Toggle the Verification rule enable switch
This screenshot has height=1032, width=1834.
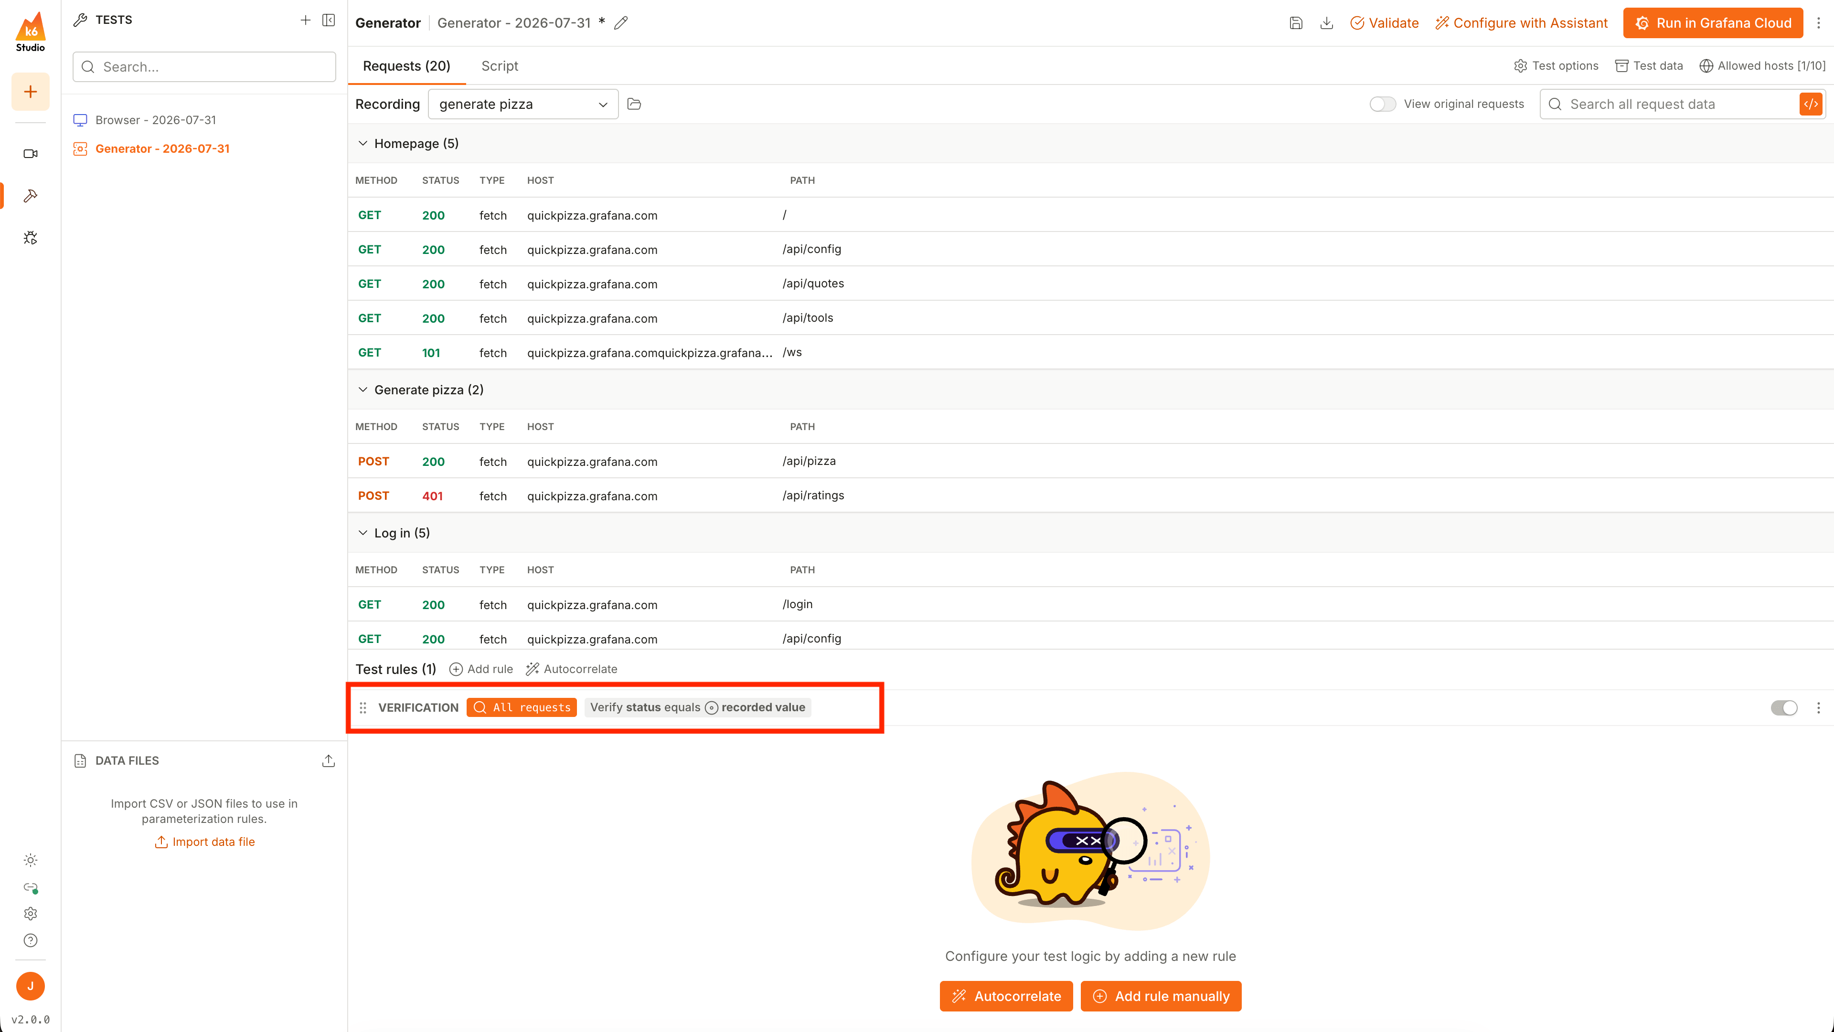point(1784,707)
